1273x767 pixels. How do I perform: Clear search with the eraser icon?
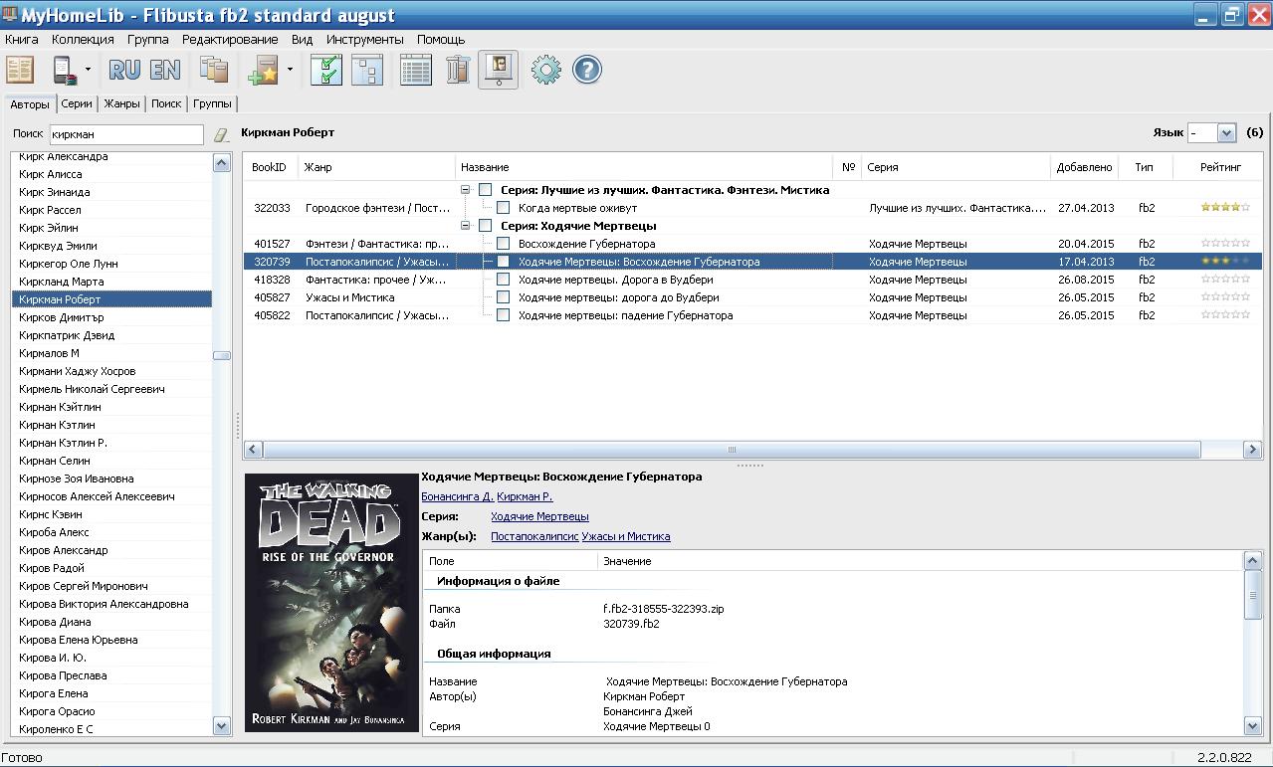tap(222, 134)
